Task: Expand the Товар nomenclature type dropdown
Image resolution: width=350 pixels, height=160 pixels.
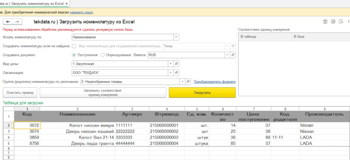Action: point(227,46)
